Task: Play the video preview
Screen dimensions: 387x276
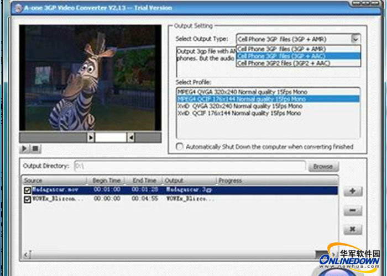Action: (25, 148)
